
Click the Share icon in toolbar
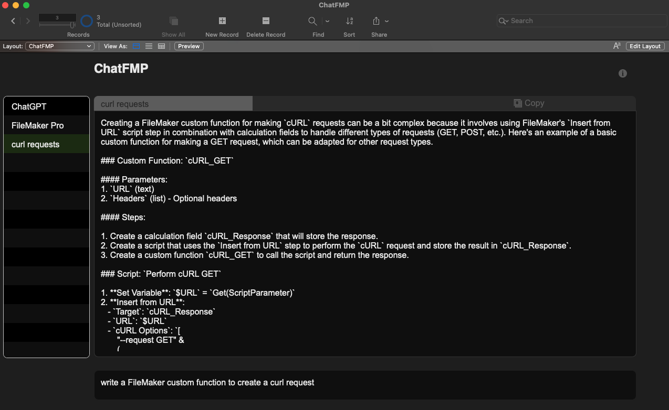click(x=376, y=21)
